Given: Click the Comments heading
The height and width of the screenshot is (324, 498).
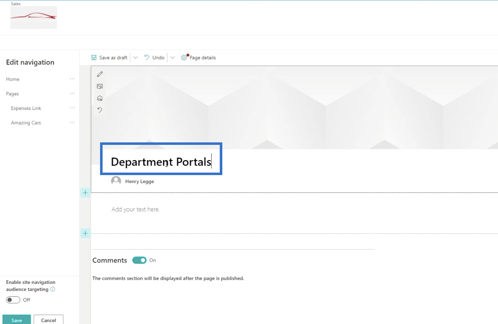Looking at the screenshot, I should point(110,260).
